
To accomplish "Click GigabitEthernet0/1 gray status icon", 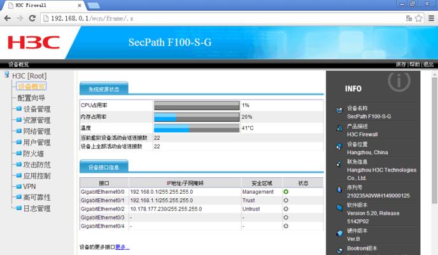I will [286, 200].
